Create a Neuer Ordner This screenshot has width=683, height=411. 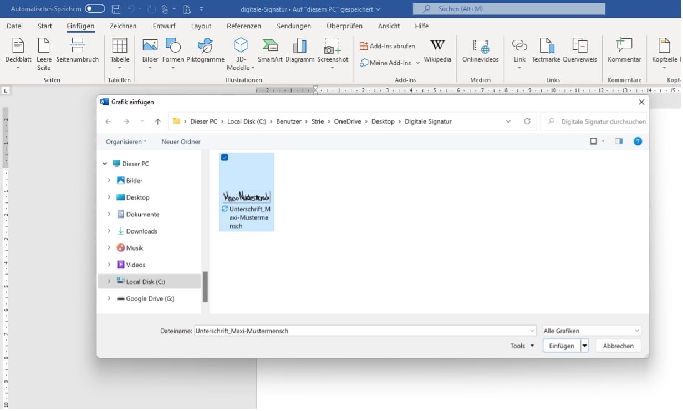[180, 141]
